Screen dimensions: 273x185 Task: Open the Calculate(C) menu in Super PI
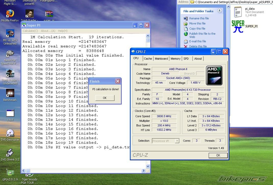[30, 31]
